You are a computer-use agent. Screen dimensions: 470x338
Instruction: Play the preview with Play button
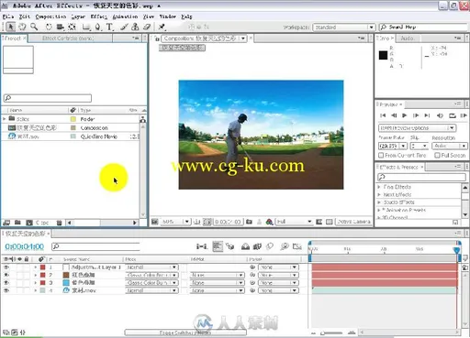404,115
